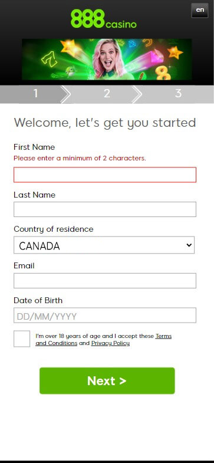Click the 888casino logo
The width and height of the screenshot is (214, 463).
pos(104,19)
